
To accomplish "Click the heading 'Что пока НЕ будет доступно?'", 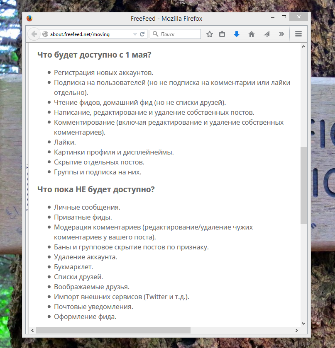I will coord(95,189).
